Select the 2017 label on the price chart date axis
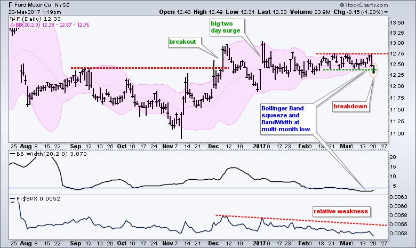Viewport: 416px width, 248px height. (x=260, y=147)
